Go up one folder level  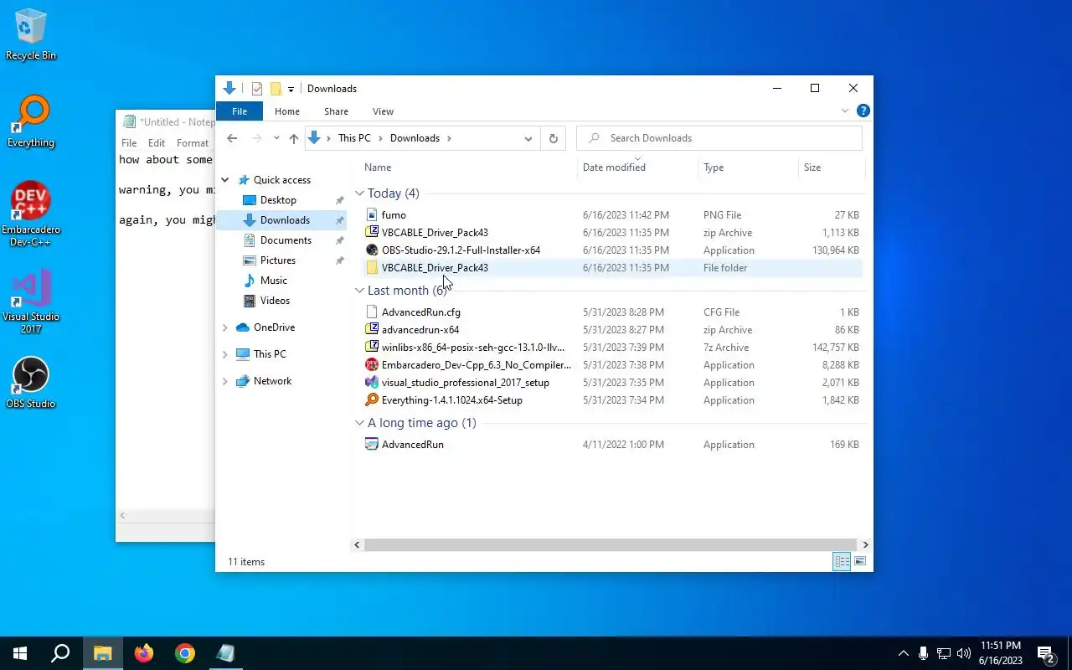pos(293,138)
